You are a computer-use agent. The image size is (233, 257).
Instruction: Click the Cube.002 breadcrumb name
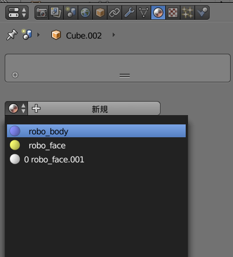click(x=84, y=36)
